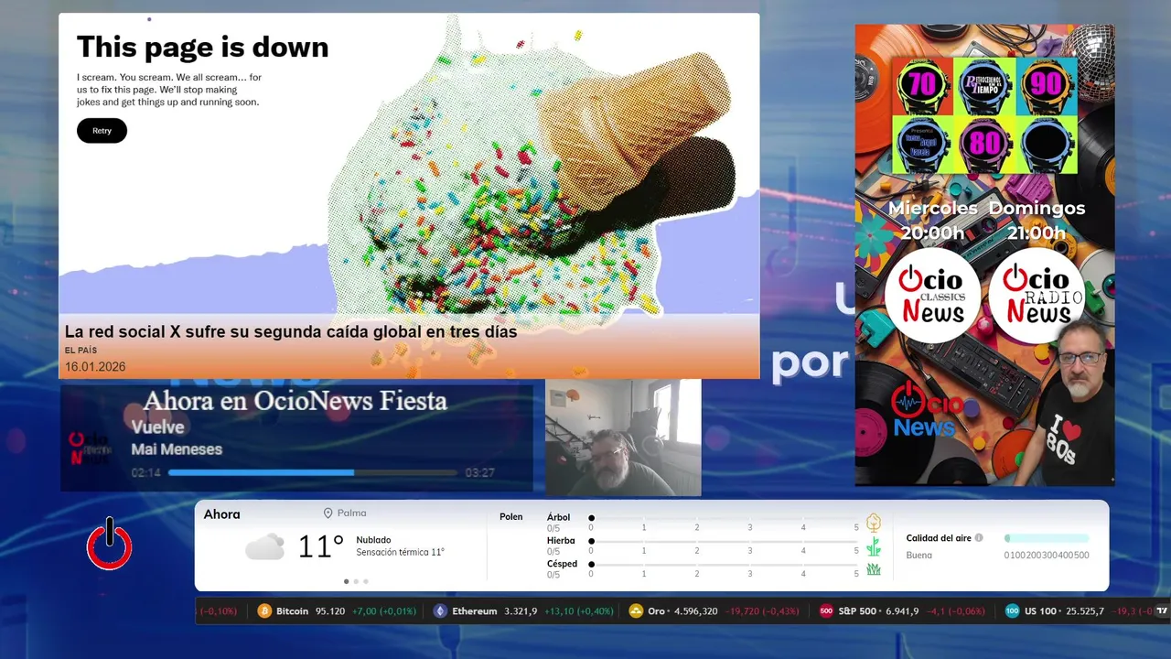Click the US 100 ticker name
Viewport: 1171px width, 659px height.
pos(1040,611)
